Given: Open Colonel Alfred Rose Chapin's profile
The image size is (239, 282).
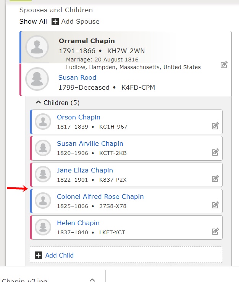Looking at the screenshot, I should pyautogui.click(x=100, y=197).
